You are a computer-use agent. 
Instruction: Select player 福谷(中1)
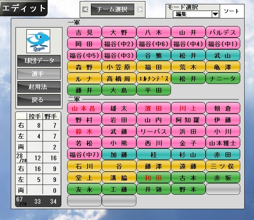pyautogui.click(x=223, y=43)
